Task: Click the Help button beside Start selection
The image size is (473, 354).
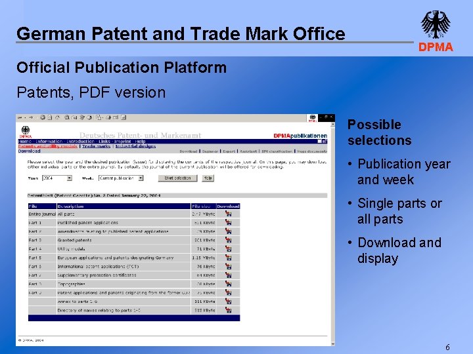Action: click(x=208, y=178)
